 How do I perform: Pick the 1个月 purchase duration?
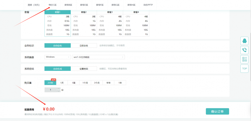(x=85, y=83)
